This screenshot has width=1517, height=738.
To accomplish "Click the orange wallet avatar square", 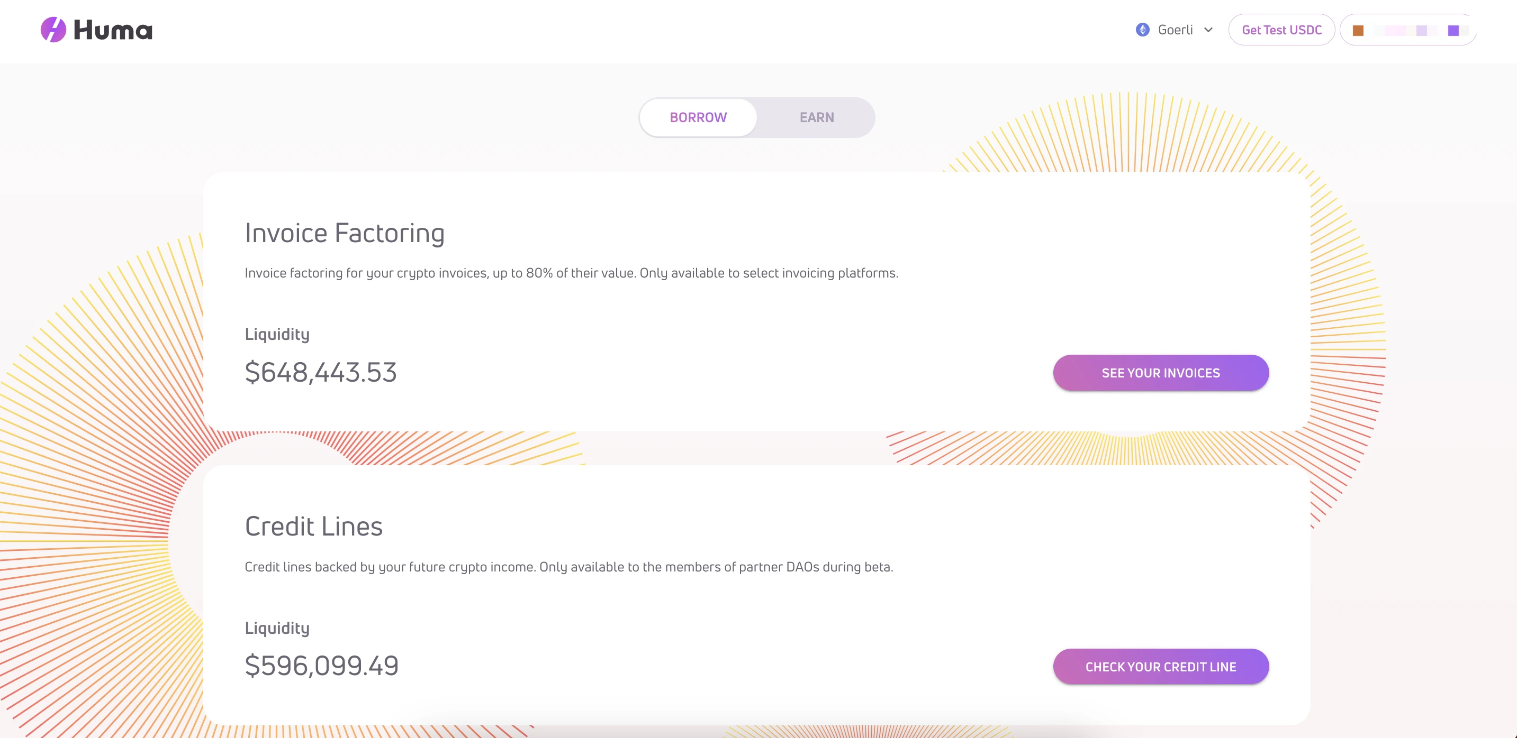I will 1358,31.
